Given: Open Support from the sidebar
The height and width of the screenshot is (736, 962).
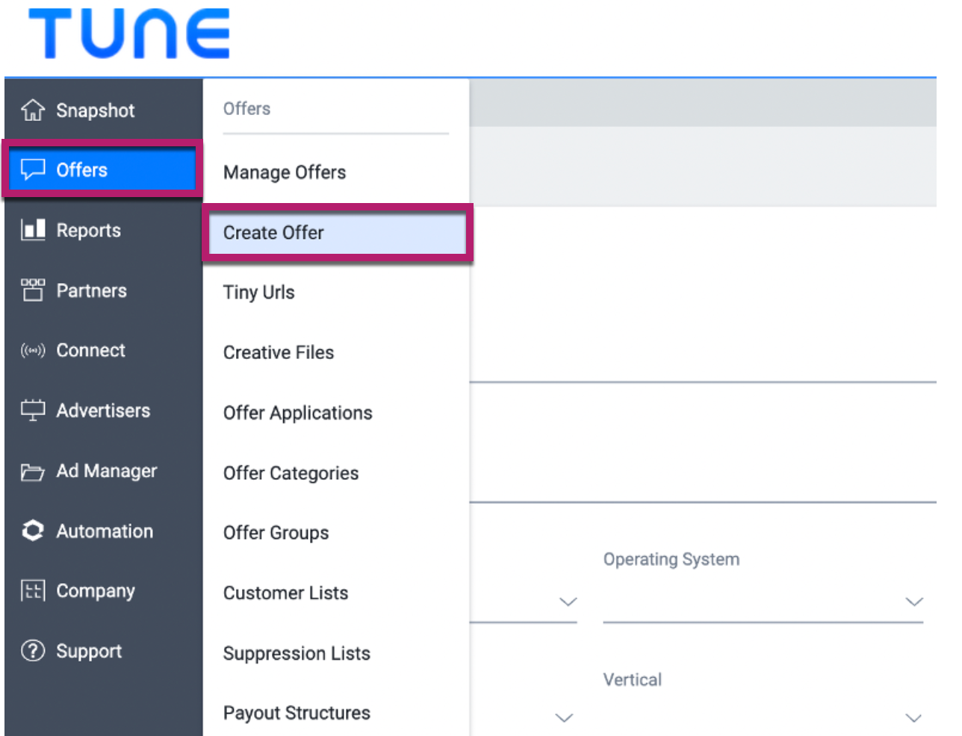Looking at the screenshot, I should point(103,651).
